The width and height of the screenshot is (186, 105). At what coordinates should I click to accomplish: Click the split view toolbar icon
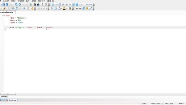[46, 4]
